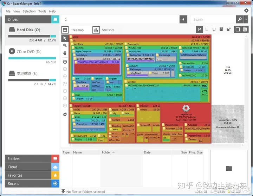Image resolution: width=253 pixels, height=196 pixels.
Task: Click the C: path field
Action: coord(121,19)
